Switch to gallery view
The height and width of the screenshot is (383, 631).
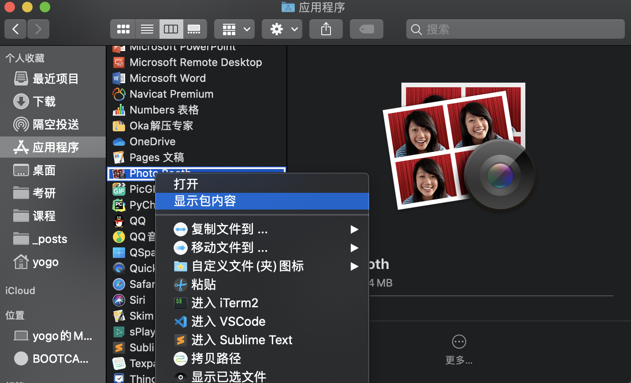coord(194,29)
